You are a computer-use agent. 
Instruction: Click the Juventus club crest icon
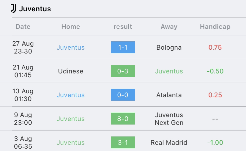click(13, 9)
